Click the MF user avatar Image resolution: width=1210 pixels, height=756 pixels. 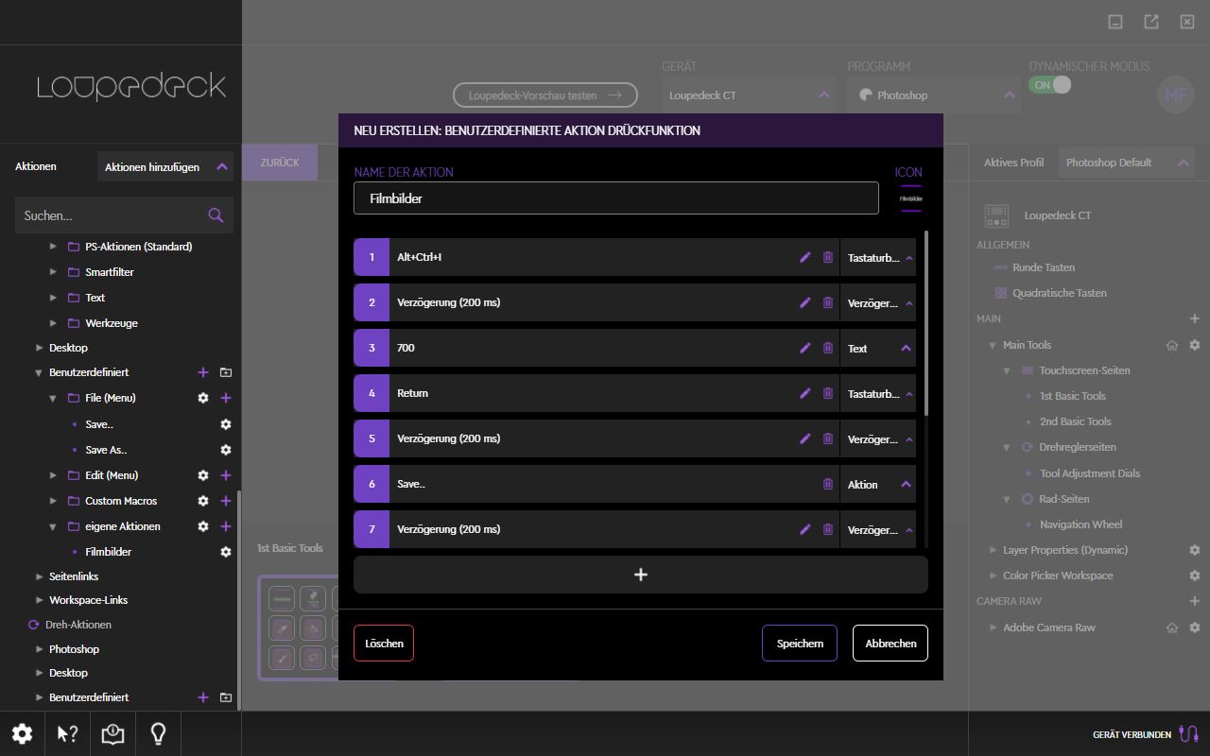(x=1176, y=94)
